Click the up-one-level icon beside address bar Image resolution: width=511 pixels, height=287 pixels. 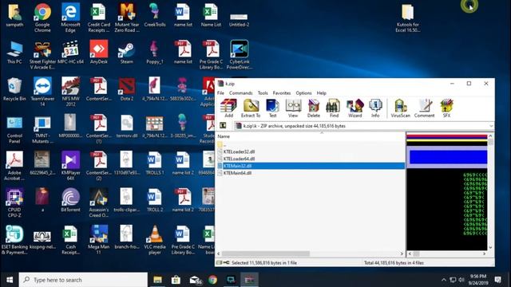(223, 126)
